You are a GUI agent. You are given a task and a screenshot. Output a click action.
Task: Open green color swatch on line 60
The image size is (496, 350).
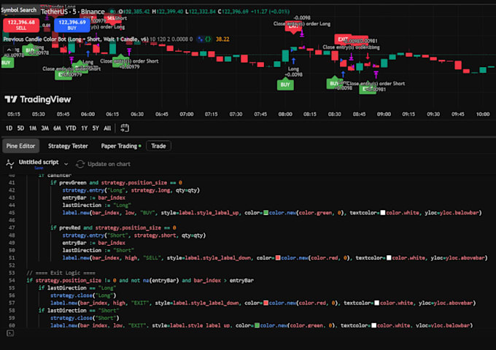[257, 325]
